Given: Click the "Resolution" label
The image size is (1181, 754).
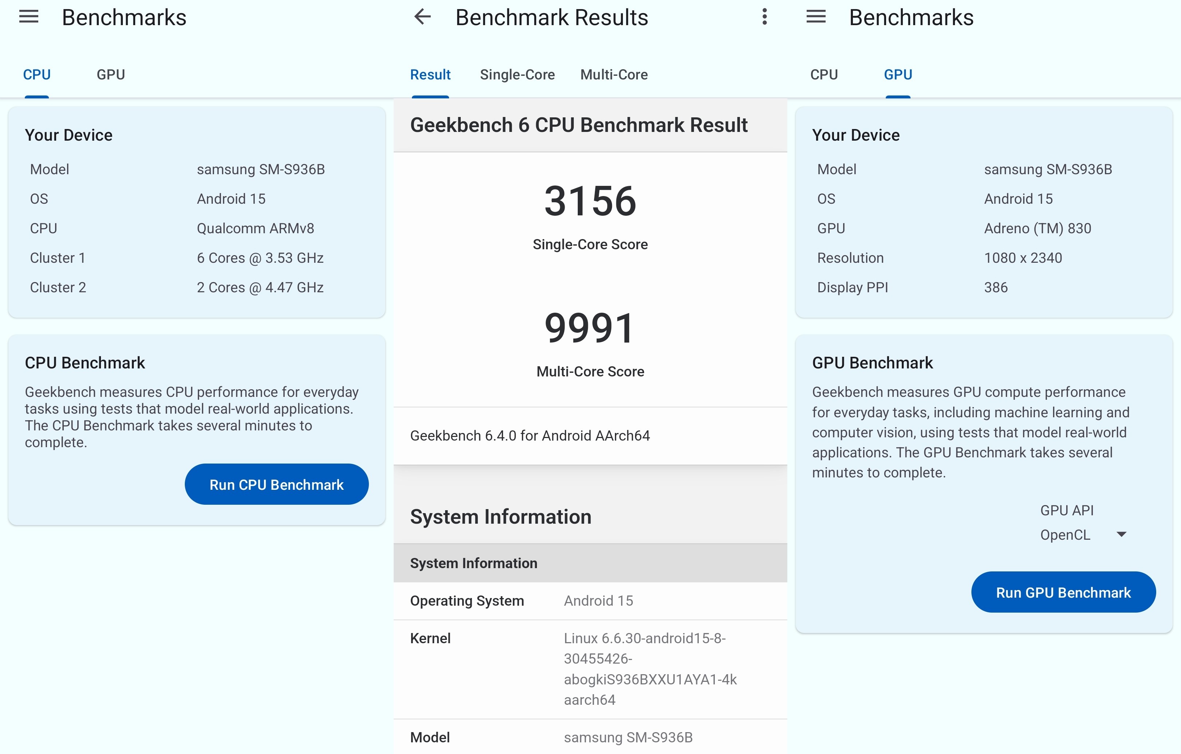Looking at the screenshot, I should (x=850, y=258).
